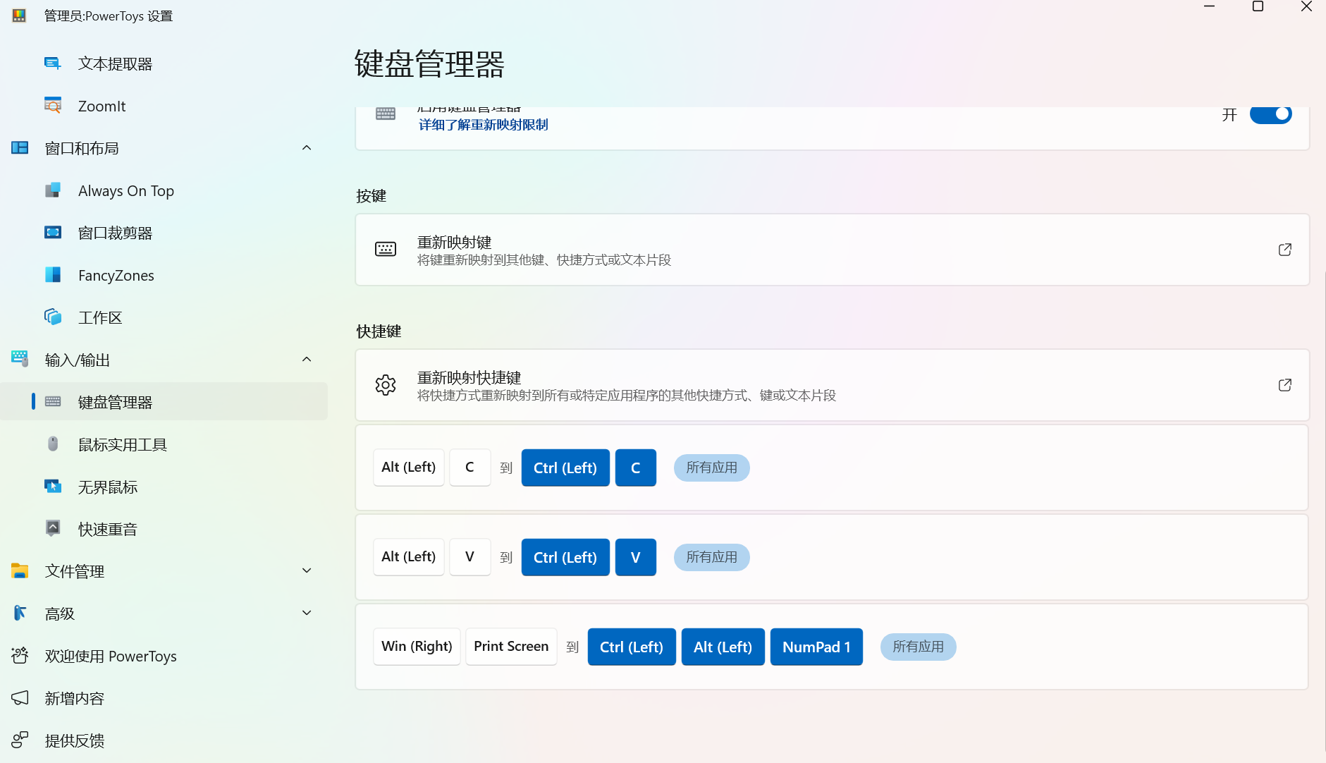Expand the 文件管理 section
The width and height of the screenshot is (1326, 763).
click(x=307, y=571)
